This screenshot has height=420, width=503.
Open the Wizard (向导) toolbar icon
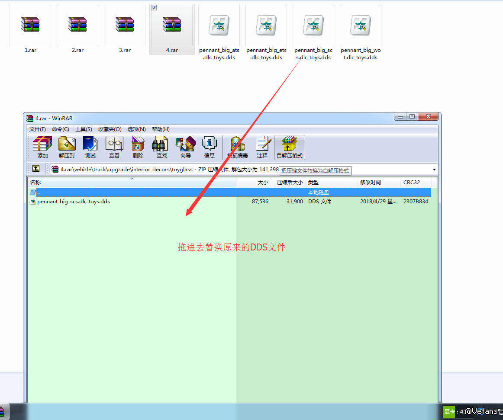(185, 147)
